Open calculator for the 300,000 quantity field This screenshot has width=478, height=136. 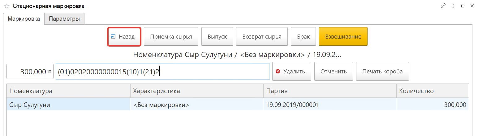click(x=50, y=72)
